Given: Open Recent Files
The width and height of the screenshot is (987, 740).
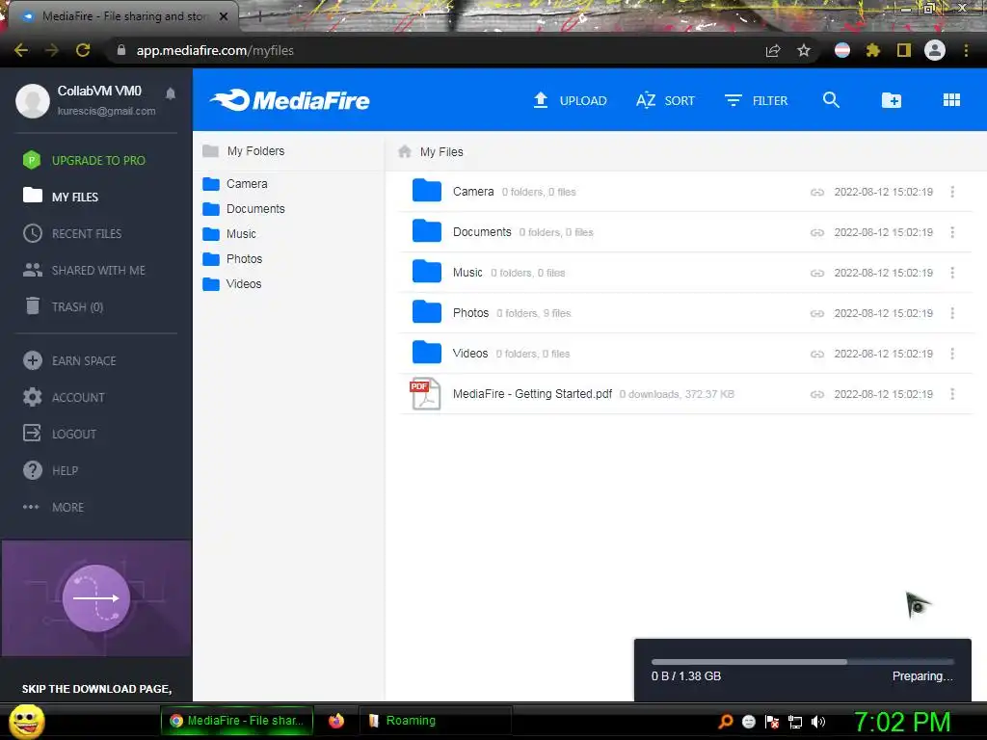Looking at the screenshot, I should tap(72, 233).
